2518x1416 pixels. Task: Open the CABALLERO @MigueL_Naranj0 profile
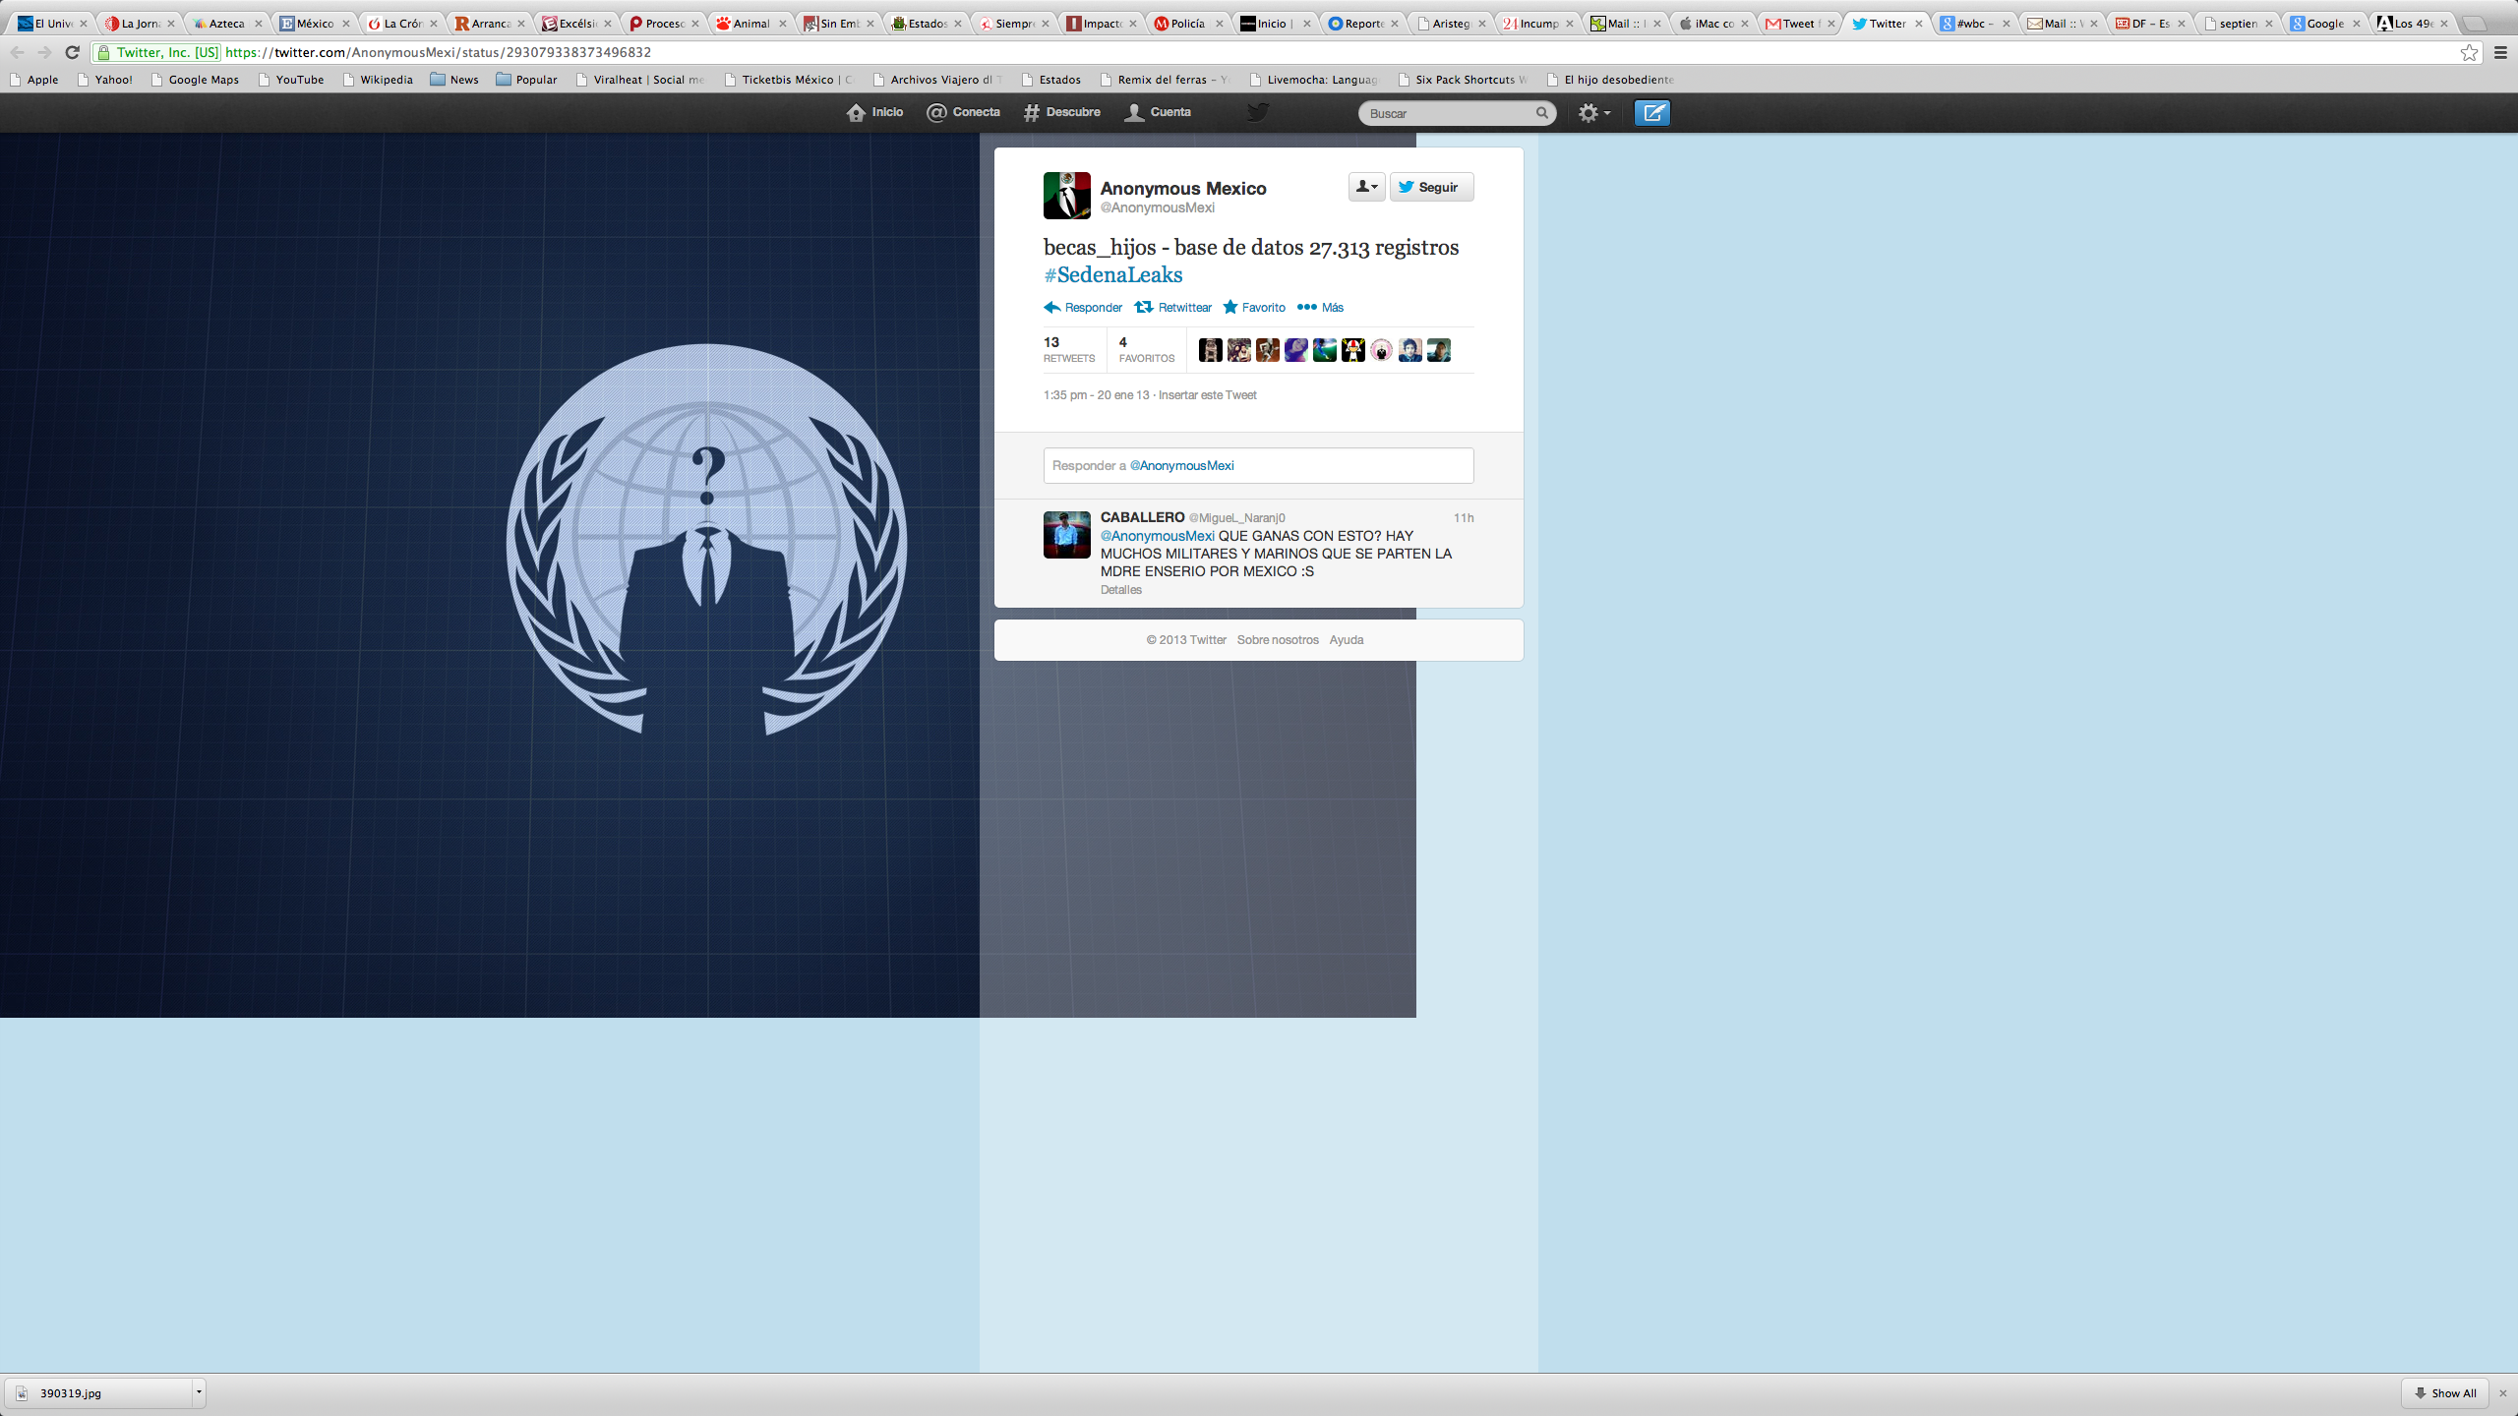[x=1192, y=517]
